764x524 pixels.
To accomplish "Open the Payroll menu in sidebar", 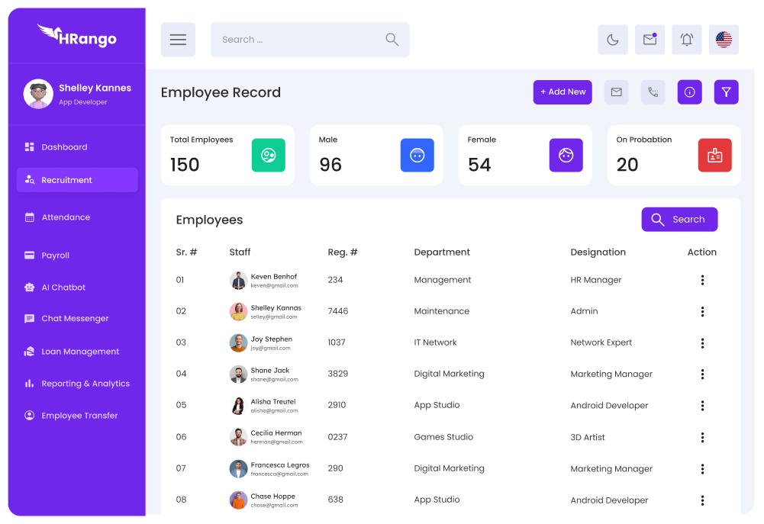I will pyautogui.click(x=56, y=256).
